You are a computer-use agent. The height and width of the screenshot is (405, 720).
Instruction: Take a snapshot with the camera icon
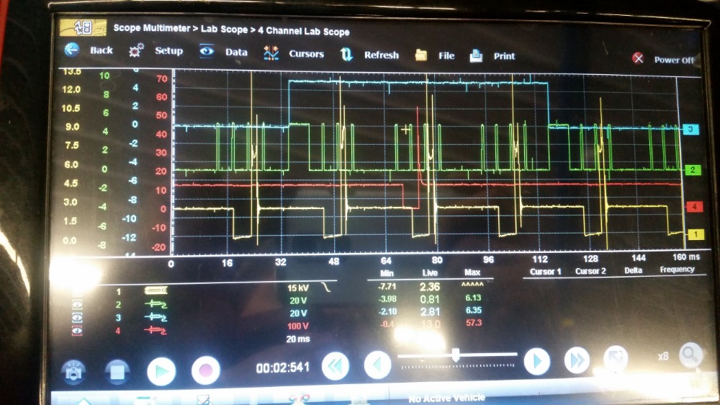pyautogui.click(x=75, y=370)
